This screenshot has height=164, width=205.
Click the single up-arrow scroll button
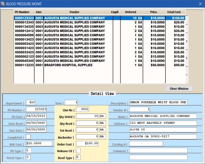[x=187, y=25]
